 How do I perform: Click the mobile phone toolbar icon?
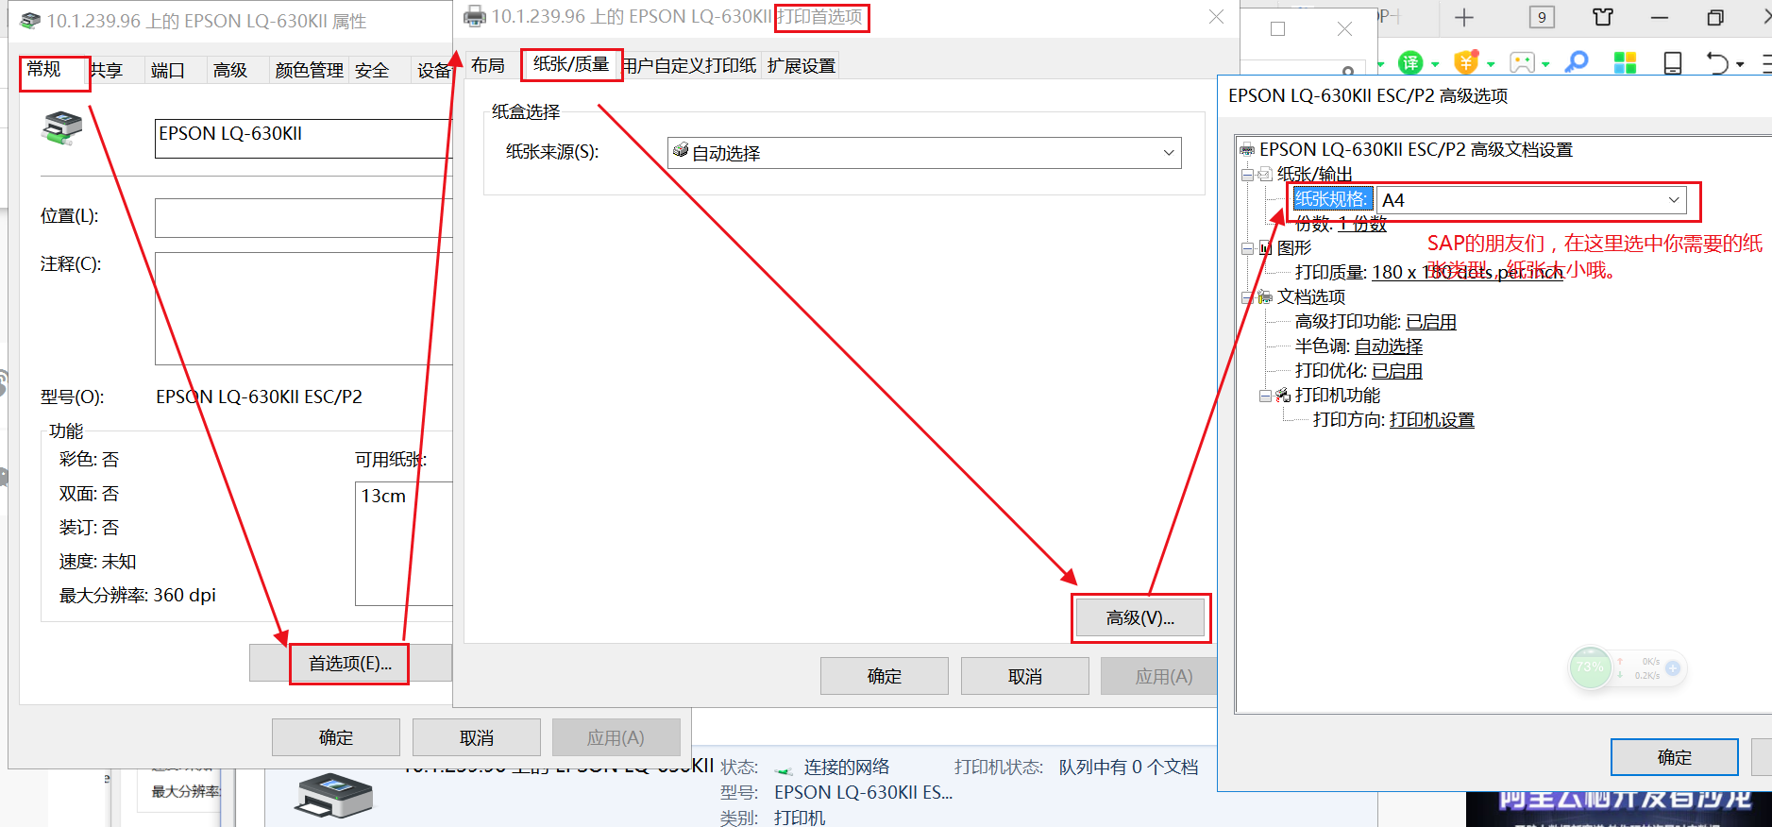[x=1673, y=63]
